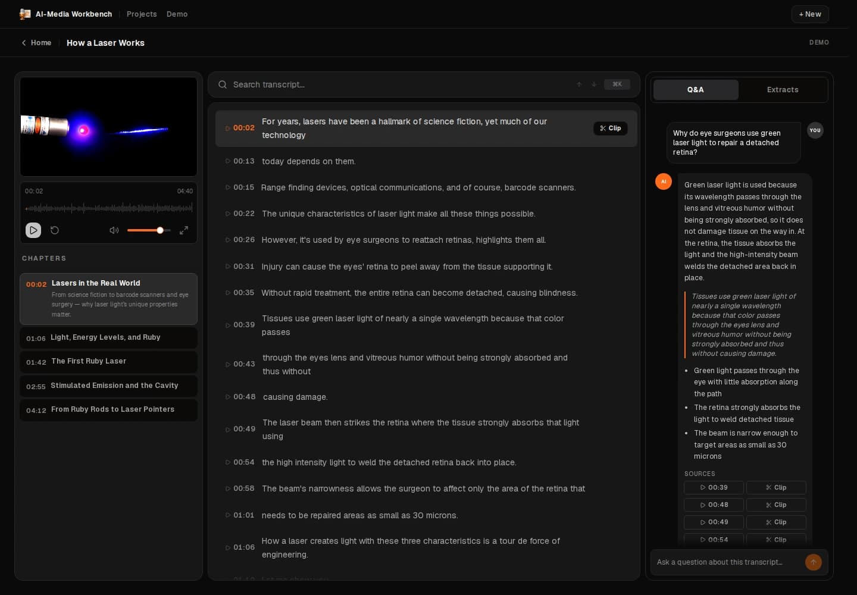Click the restart playback icon

pyautogui.click(x=55, y=230)
